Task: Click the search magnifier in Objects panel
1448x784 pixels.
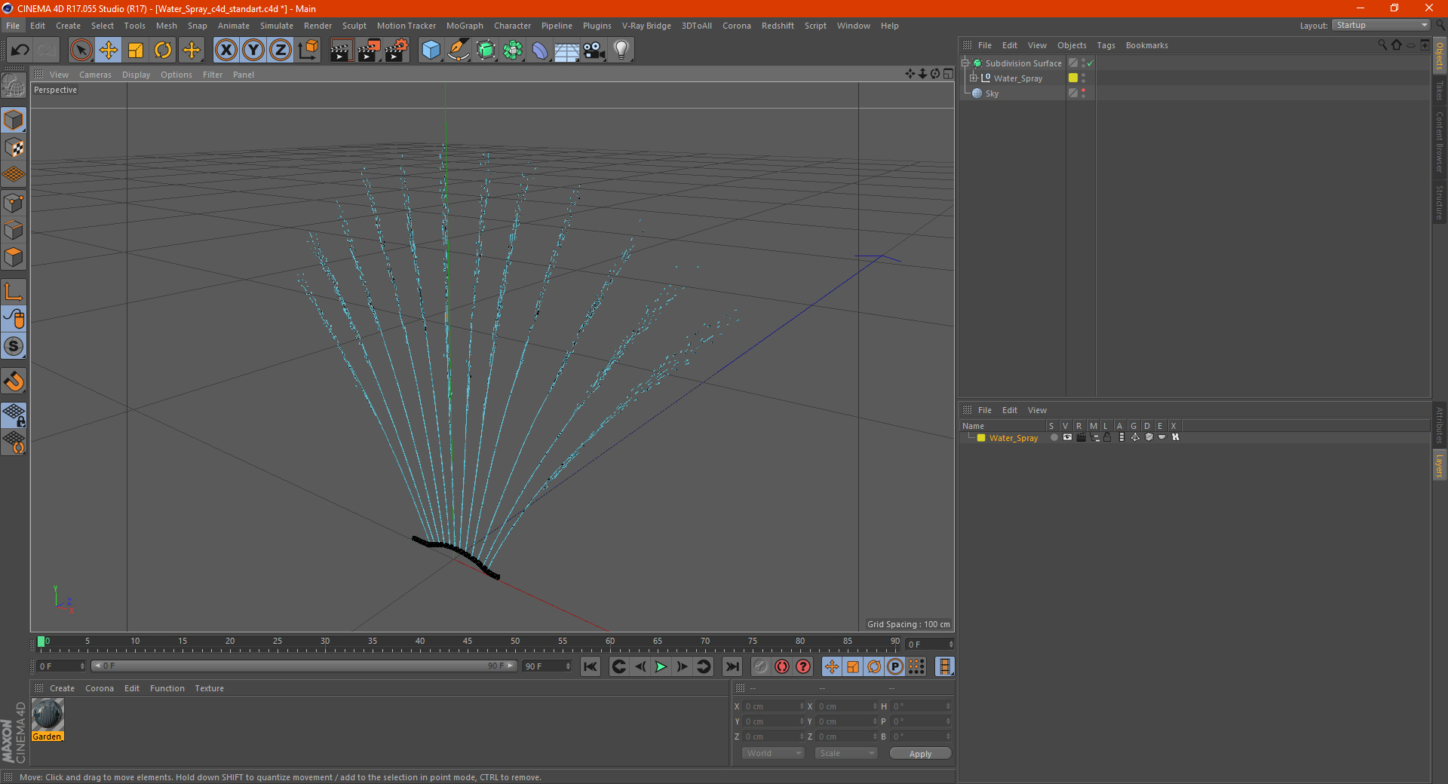Action: (1382, 44)
